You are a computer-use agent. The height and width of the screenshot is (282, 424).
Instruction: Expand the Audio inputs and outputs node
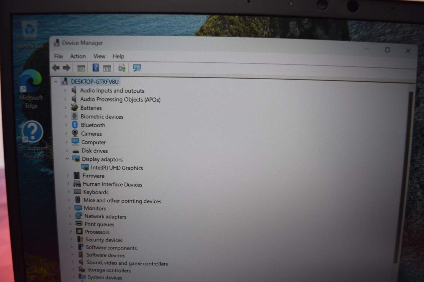pos(65,91)
